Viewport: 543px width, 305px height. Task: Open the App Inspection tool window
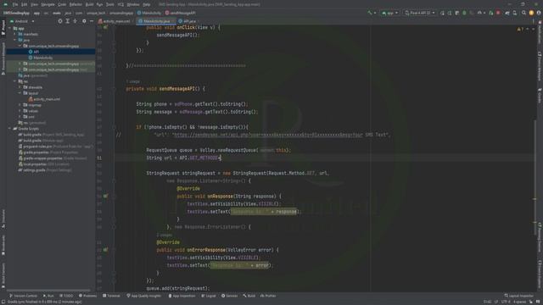tap(182, 296)
